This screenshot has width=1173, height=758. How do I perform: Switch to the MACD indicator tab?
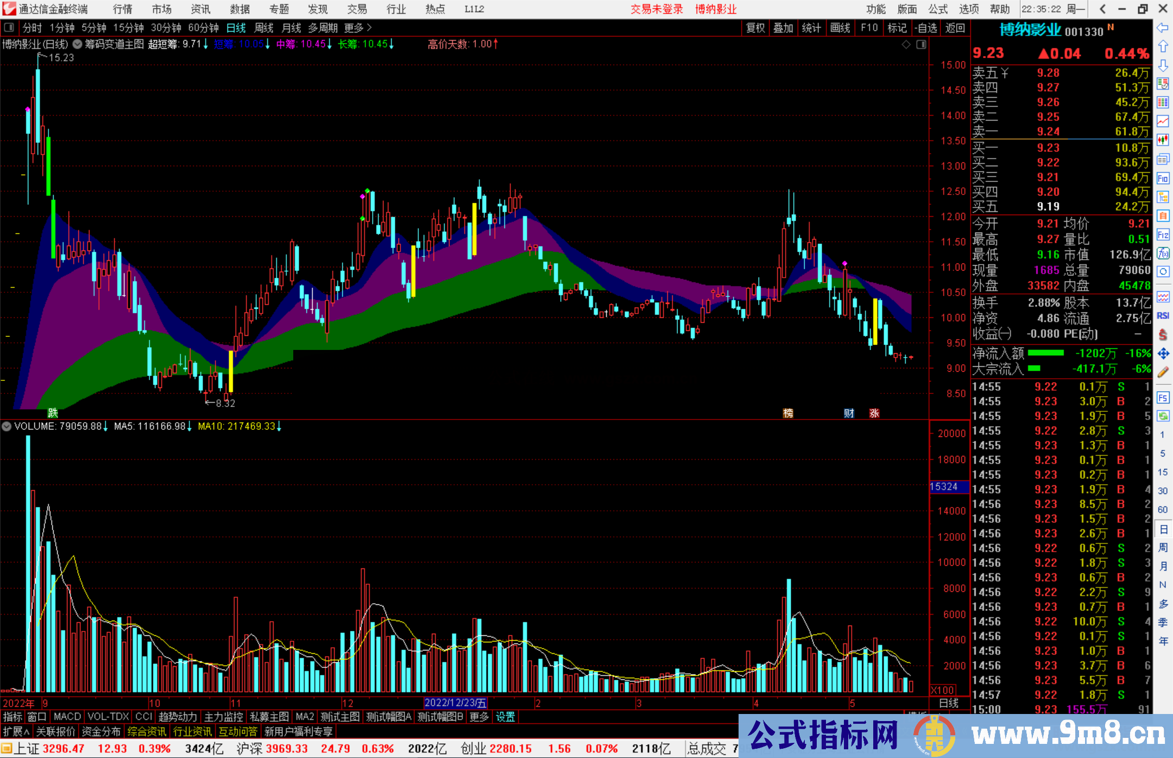click(67, 717)
